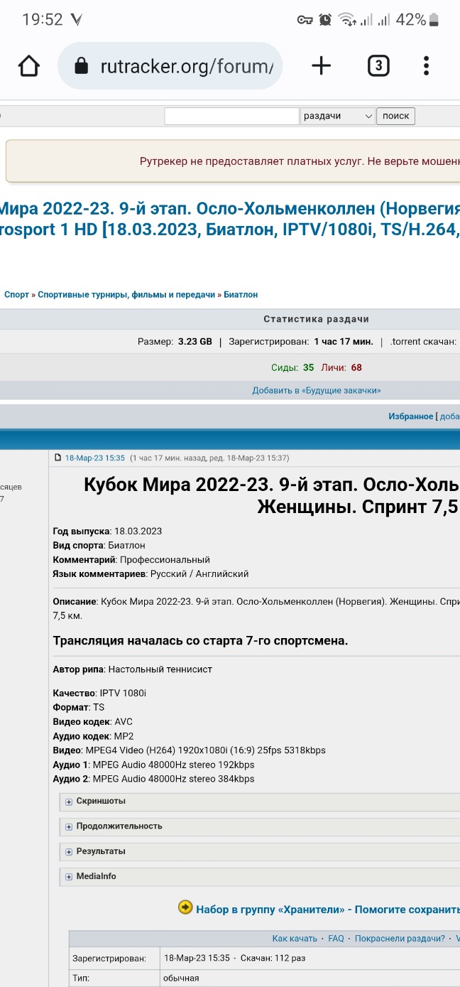
Task: Open the раздачи search scope dropdown
Action: click(x=337, y=116)
